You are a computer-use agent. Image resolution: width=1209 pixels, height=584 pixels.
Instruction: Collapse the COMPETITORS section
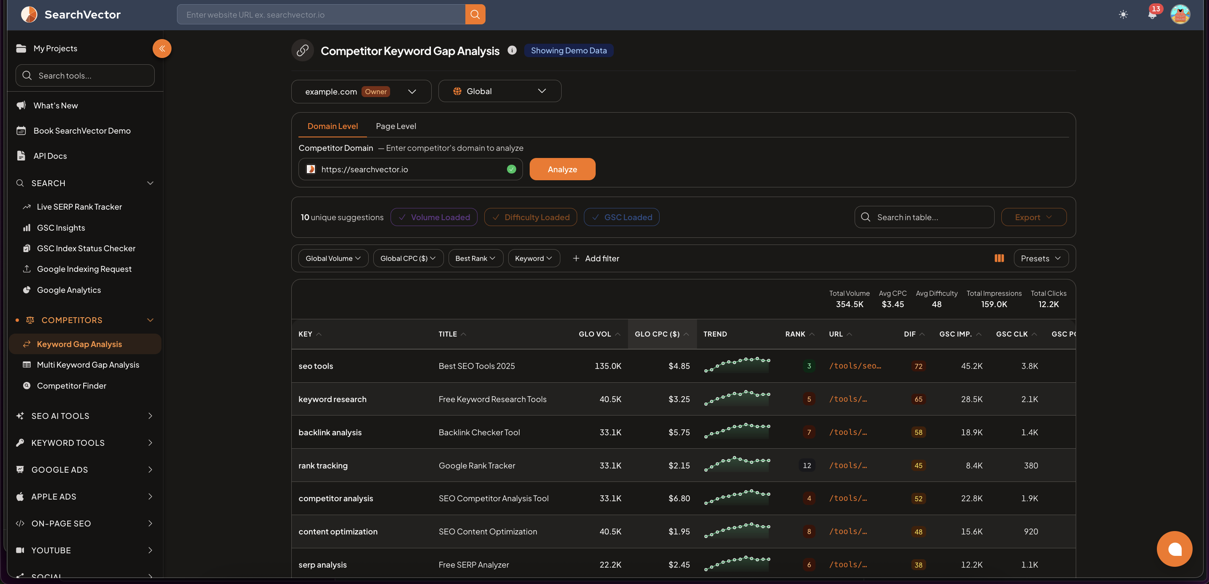(150, 321)
